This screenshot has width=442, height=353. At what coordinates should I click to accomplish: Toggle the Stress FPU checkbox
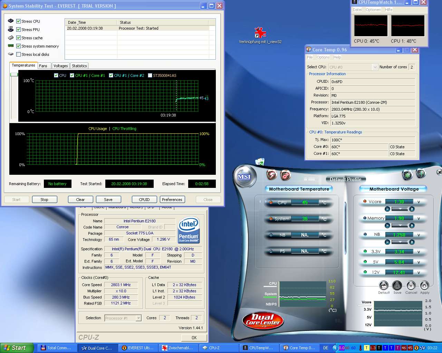19,30
